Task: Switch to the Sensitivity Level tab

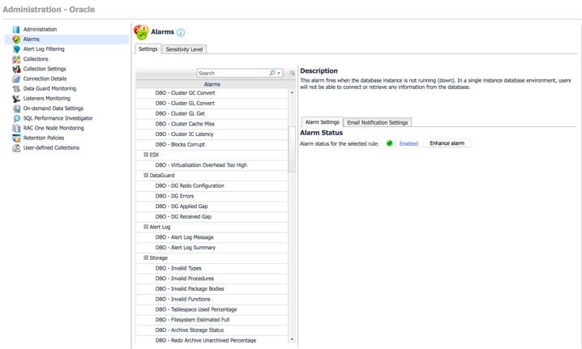Action: pyautogui.click(x=184, y=49)
